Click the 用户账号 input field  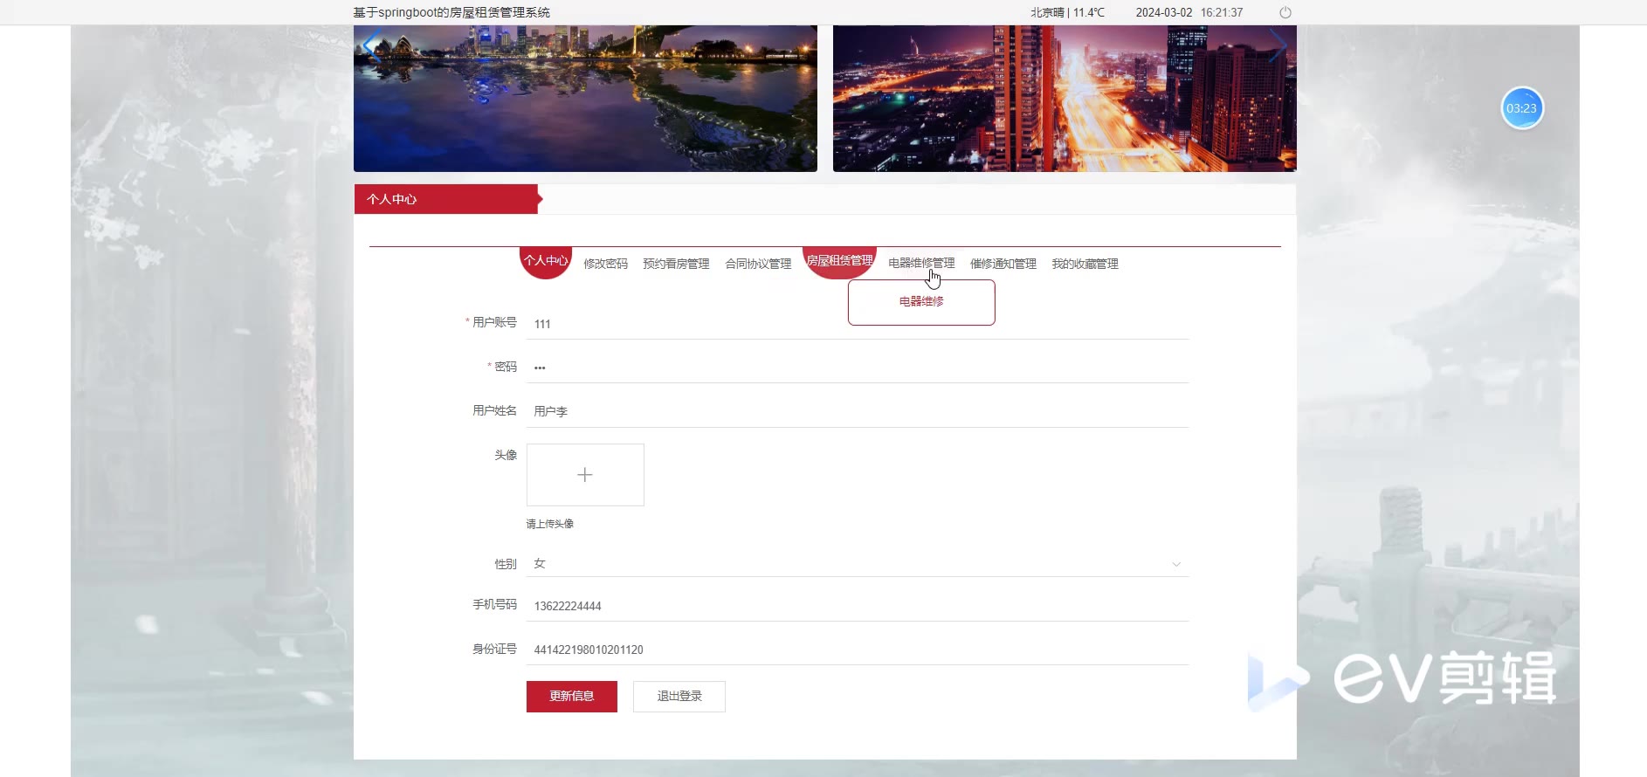[x=858, y=324]
